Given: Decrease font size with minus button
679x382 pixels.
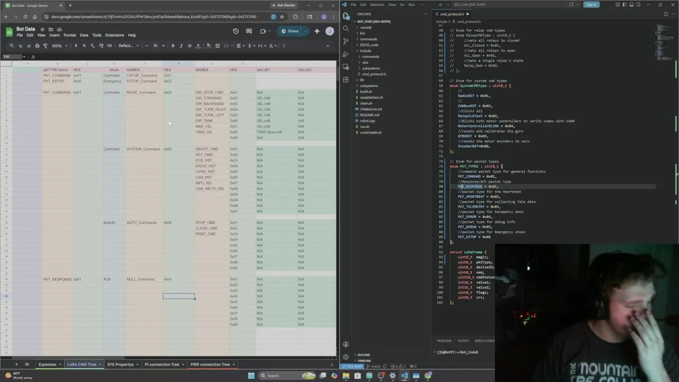Looking at the screenshot, I should (147, 46).
